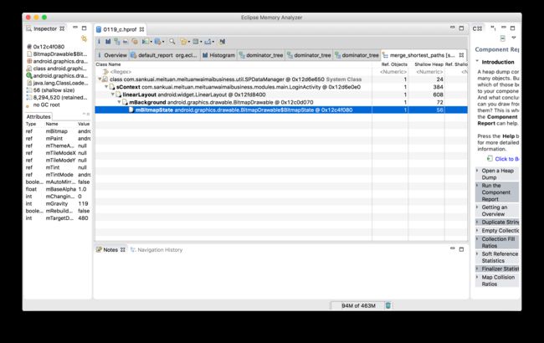Switch to the default_report tab

click(x=164, y=55)
